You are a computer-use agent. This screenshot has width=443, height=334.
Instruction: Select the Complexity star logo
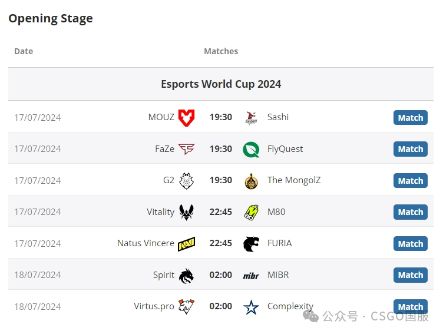(x=251, y=307)
